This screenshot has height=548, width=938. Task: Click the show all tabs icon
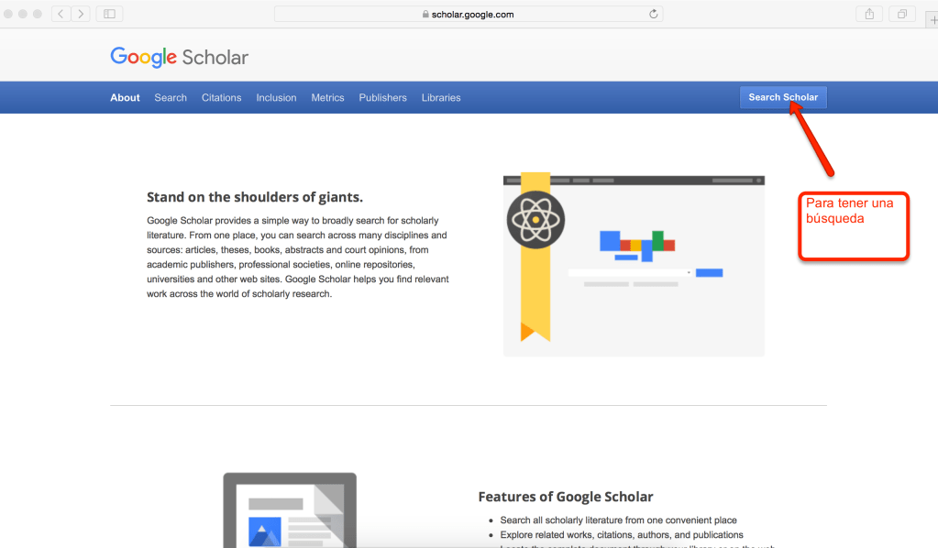click(x=902, y=14)
